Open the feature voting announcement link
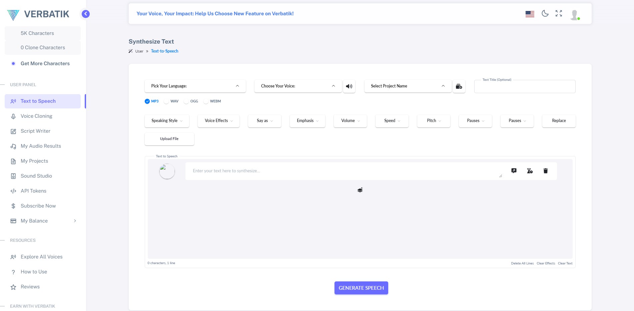 [x=215, y=14]
